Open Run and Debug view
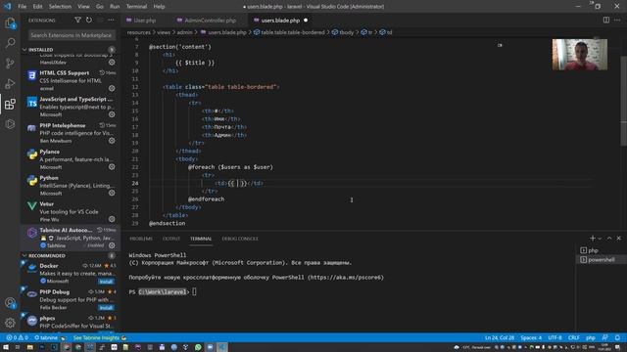 pyautogui.click(x=10, y=83)
